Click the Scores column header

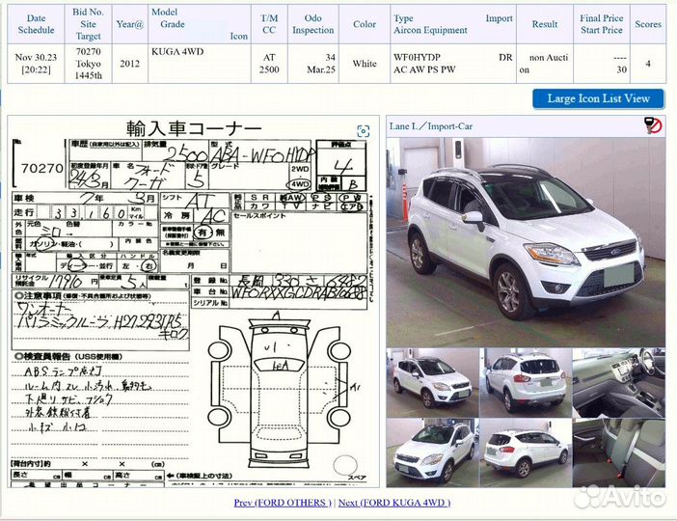(x=648, y=24)
